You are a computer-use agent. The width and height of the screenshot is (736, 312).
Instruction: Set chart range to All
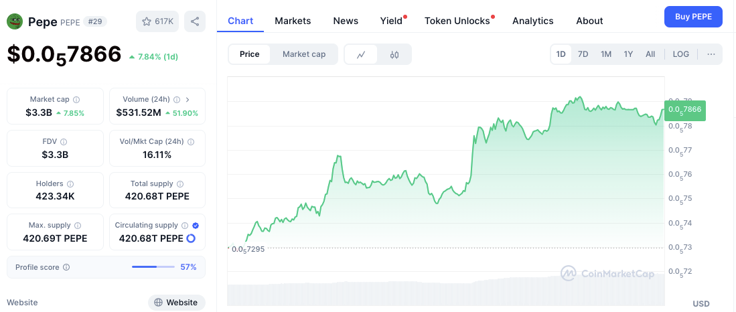click(x=650, y=54)
